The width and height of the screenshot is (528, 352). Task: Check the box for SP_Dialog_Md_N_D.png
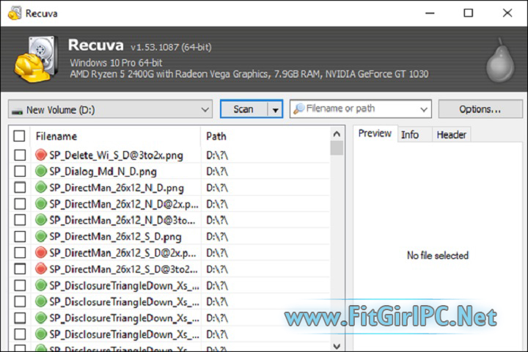coord(19,171)
